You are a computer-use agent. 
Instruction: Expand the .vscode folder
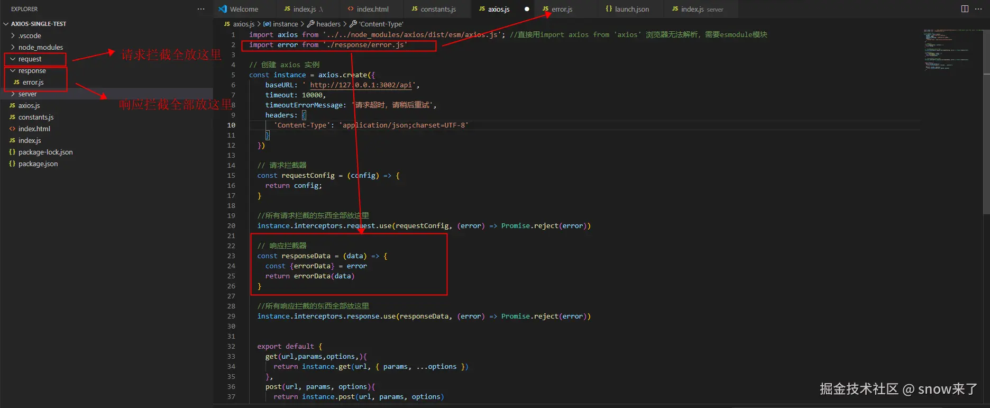(x=30, y=35)
